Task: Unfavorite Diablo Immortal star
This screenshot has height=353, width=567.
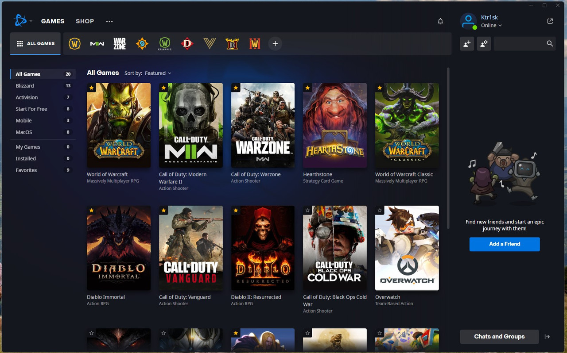Action: coord(91,210)
